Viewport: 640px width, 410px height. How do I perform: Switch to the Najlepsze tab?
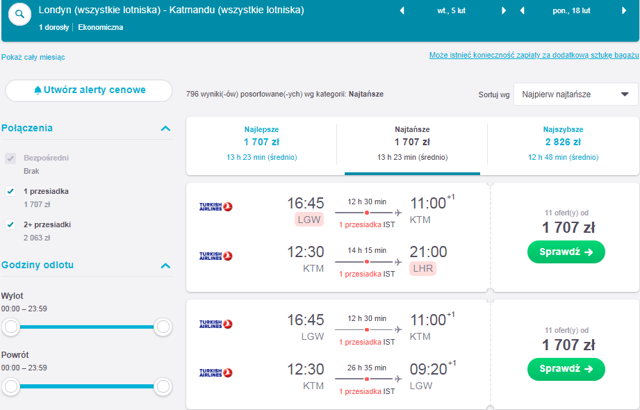(262, 143)
